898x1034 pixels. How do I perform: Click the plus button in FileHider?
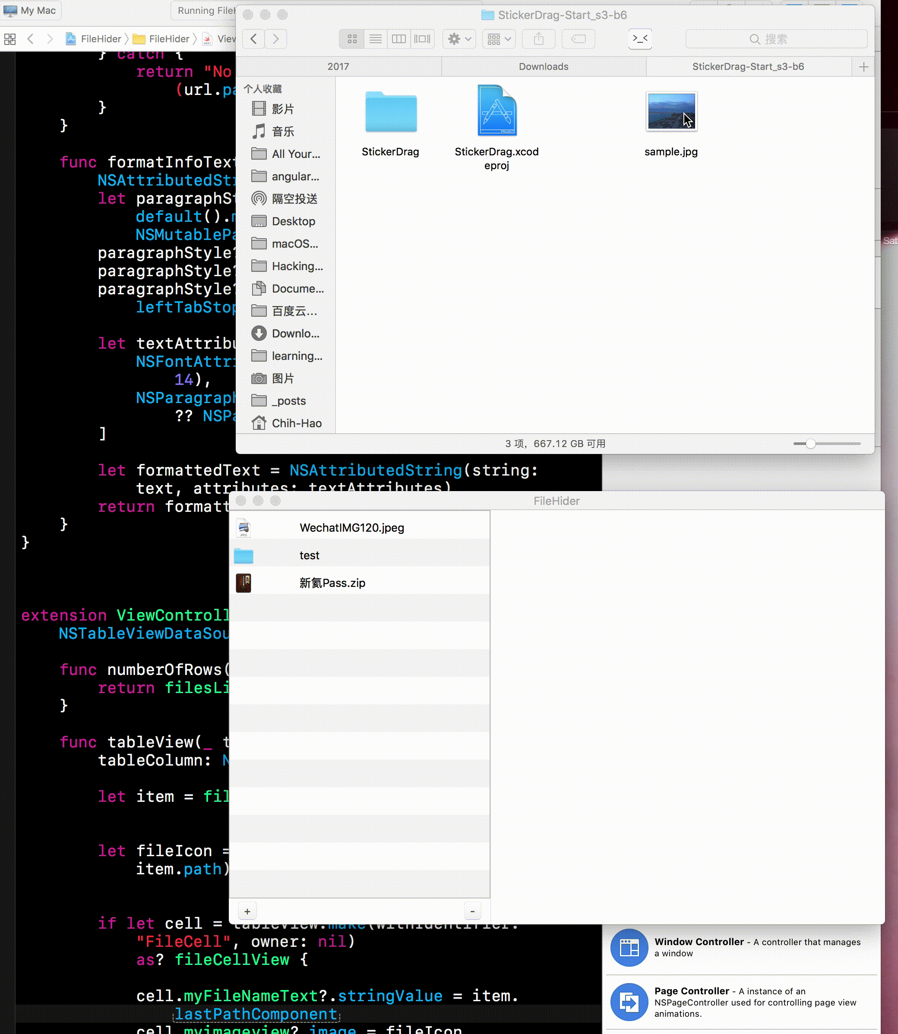[x=247, y=911]
